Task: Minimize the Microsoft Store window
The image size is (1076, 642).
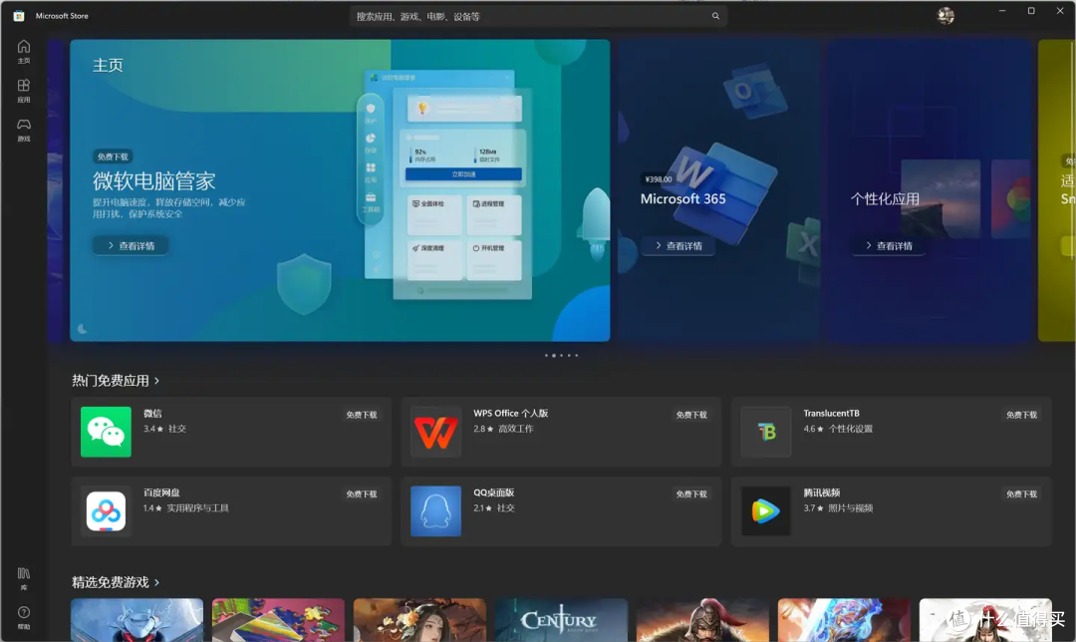Action: (1002, 11)
